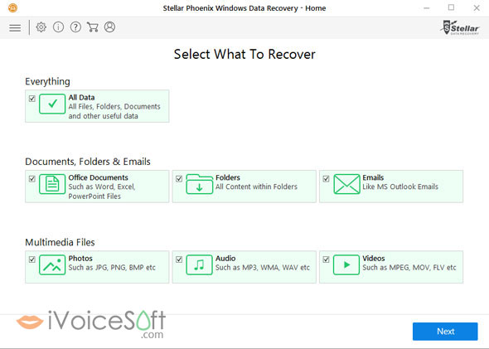Click the Stellar Data Recovery logo

coord(460,27)
